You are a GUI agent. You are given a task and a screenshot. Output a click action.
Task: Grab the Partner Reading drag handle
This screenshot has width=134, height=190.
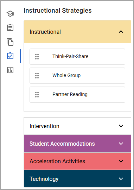click(37, 95)
